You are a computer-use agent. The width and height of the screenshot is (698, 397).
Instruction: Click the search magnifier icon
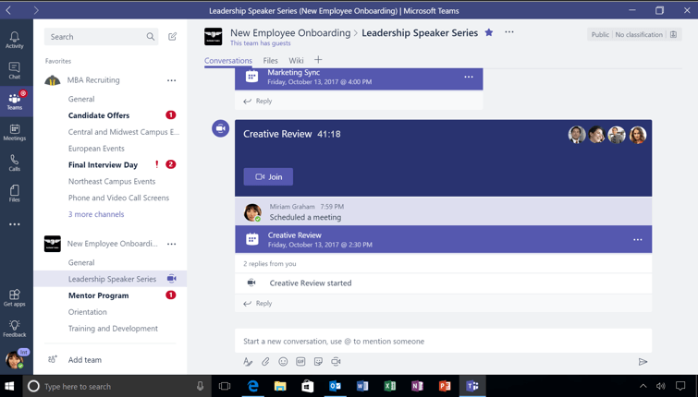click(151, 36)
